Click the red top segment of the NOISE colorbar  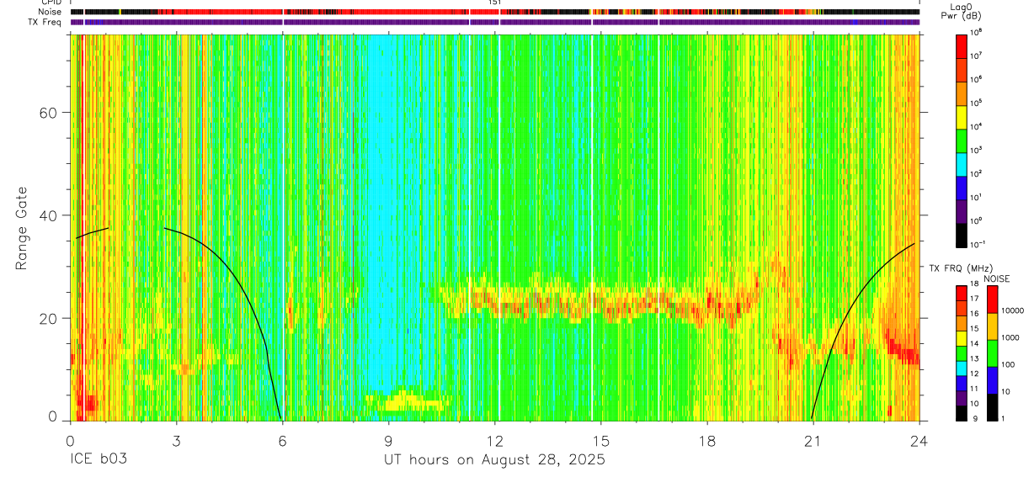point(992,299)
